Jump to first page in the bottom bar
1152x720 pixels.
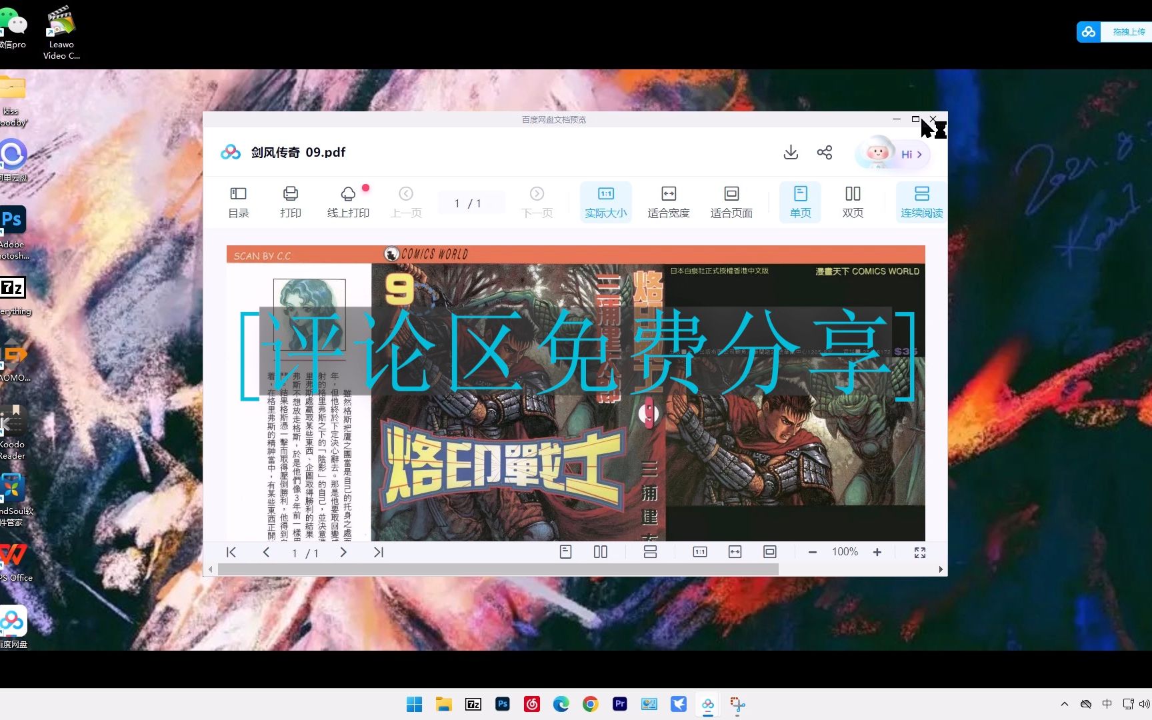[x=231, y=552]
